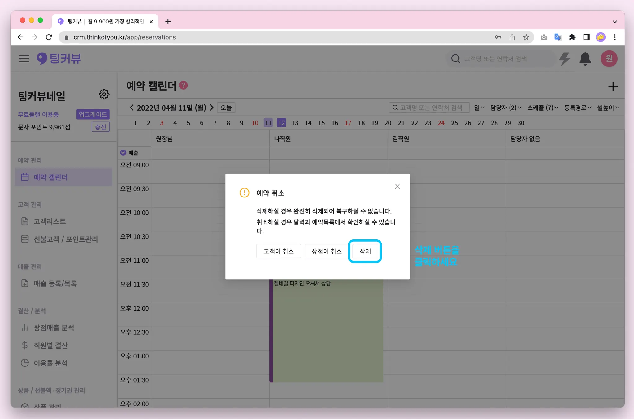Open the 등록경로 dropdown
Image resolution: width=634 pixels, height=419 pixels.
pyautogui.click(x=577, y=108)
